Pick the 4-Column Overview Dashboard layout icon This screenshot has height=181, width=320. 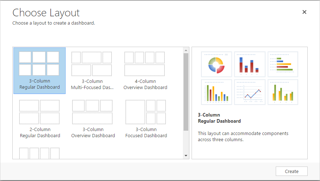click(145, 64)
